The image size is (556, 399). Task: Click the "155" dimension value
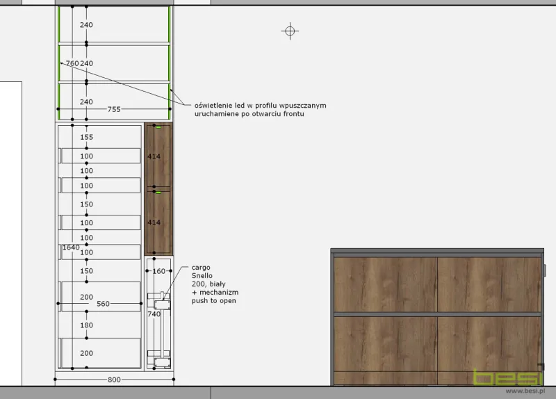point(86,137)
